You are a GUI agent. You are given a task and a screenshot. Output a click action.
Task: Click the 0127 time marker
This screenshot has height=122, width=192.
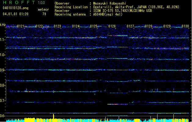[x=130, y=26]
